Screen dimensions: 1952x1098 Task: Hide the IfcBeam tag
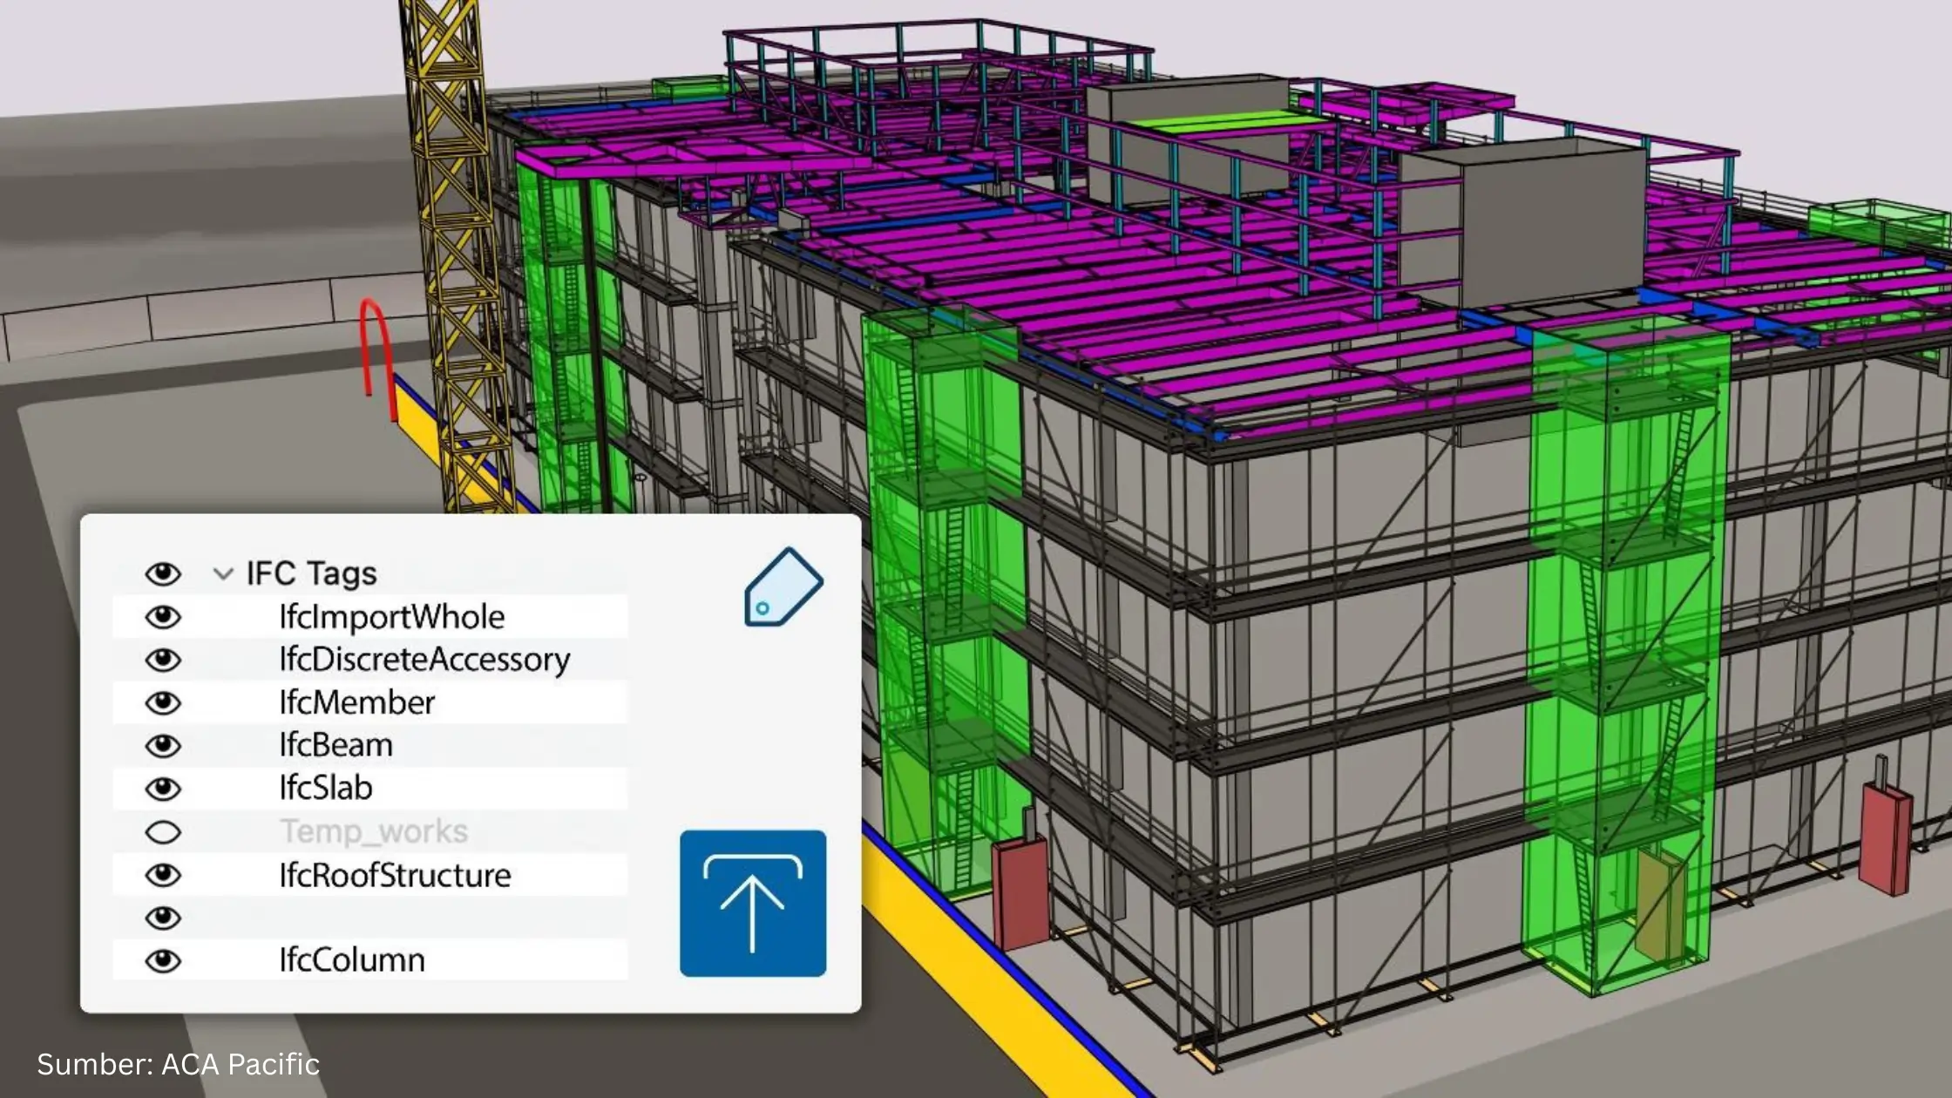pyautogui.click(x=163, y=746)
